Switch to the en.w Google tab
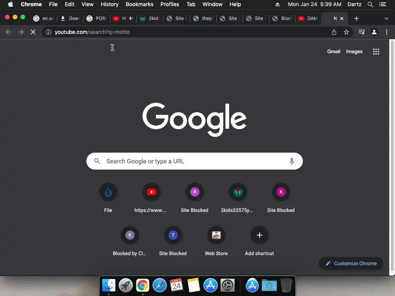 pyautogui.click(x=44, y=18)
